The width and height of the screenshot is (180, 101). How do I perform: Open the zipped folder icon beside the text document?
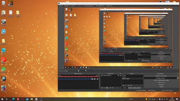coord(18,13)
